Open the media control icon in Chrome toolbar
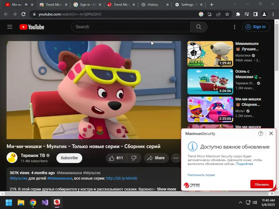This screenshot has width=279, height=209. (247, 14)
